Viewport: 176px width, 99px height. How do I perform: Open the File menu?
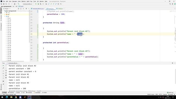[x=4, y=1]
